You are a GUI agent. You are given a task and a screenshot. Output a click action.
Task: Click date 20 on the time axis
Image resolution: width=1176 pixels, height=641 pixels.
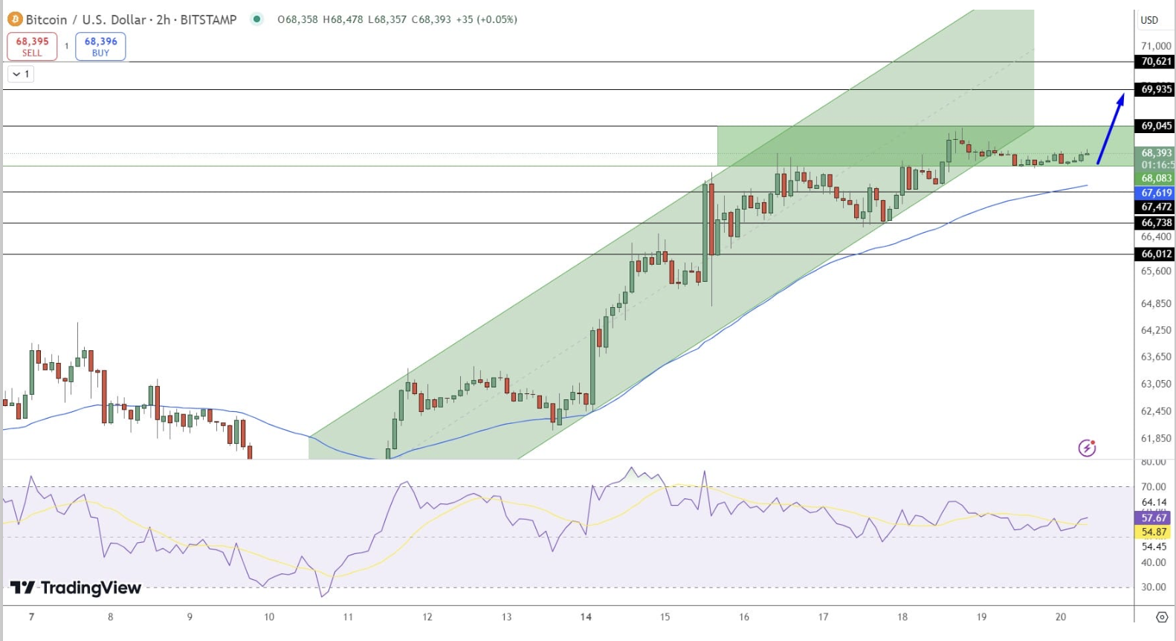(x=1061, y=616)
